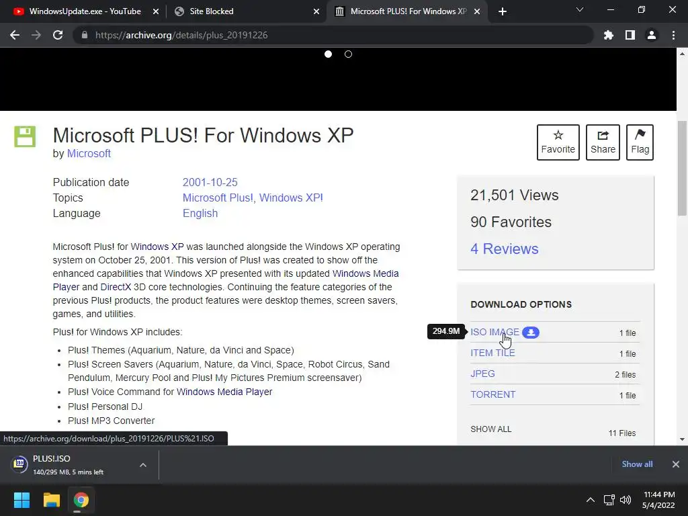The width and height of the screenshot is (688, 516).
Task: Click the Windows XP link in description
Action: tap(157, 247)
